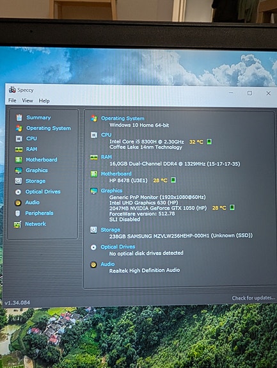Select Operating System in the sidebar list
Screen dimensions: 277x368
[49, 128]
